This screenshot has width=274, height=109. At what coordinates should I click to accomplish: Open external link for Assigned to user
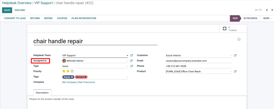point(131,61)
